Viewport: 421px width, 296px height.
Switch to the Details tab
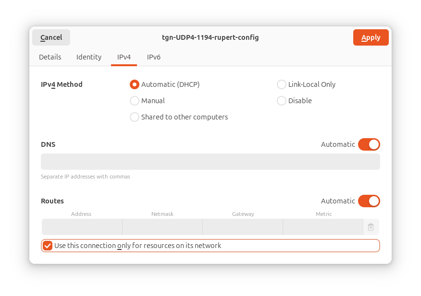tap(50, 57)
